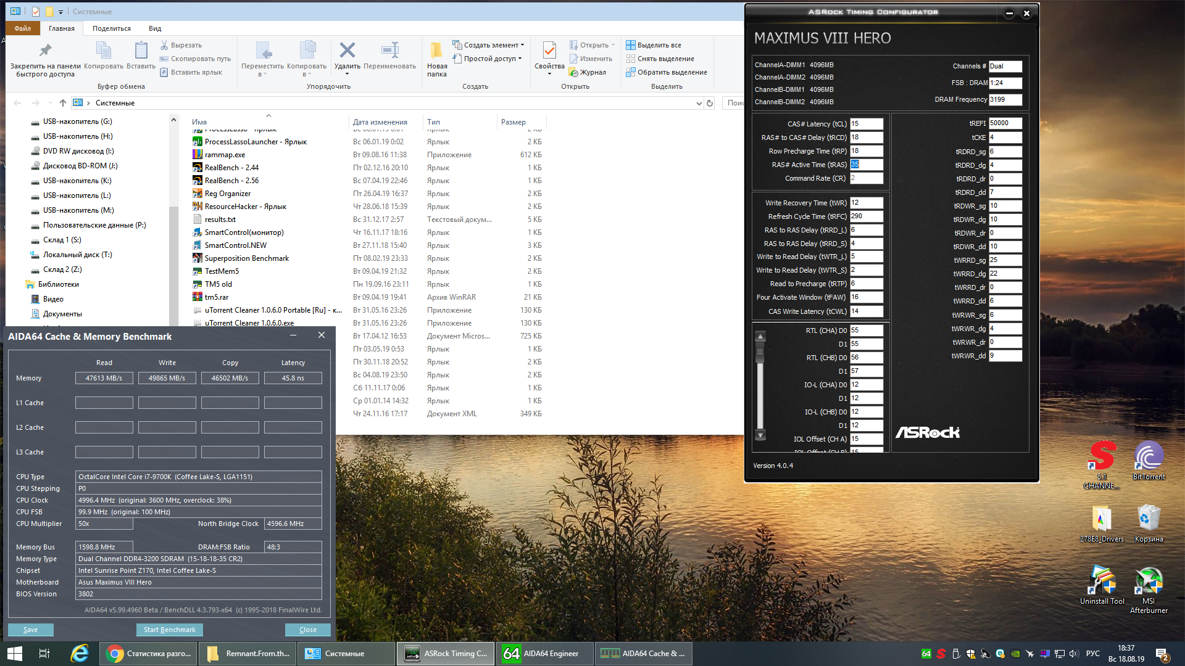Click the tRAS value input field

click(x=866, y=165)
